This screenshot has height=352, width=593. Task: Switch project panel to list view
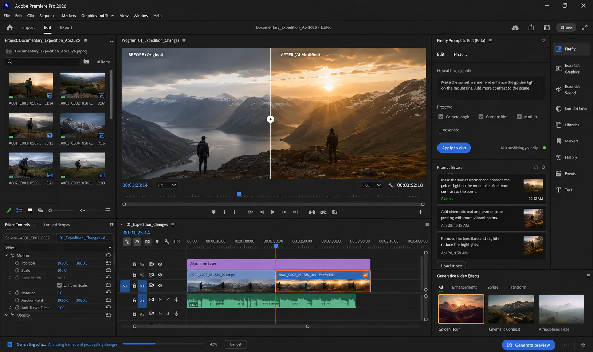pyautogui.click(x=19, y=210)
